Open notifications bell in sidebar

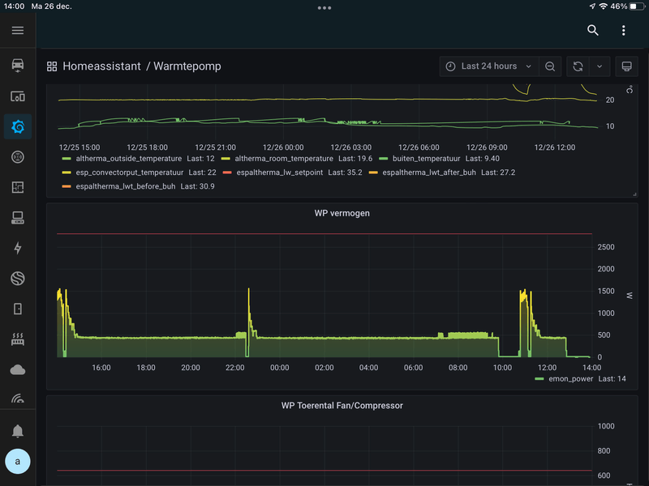[18, 430]
